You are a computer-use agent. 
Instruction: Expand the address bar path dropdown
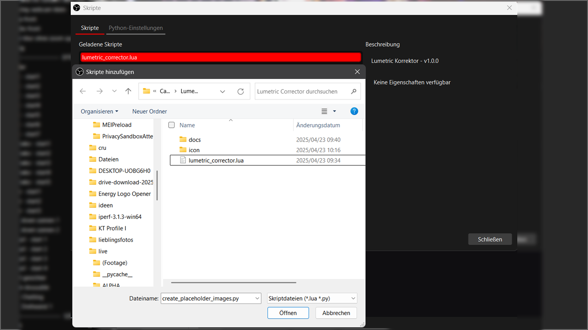pyautogui.click(x=222, y=91)
